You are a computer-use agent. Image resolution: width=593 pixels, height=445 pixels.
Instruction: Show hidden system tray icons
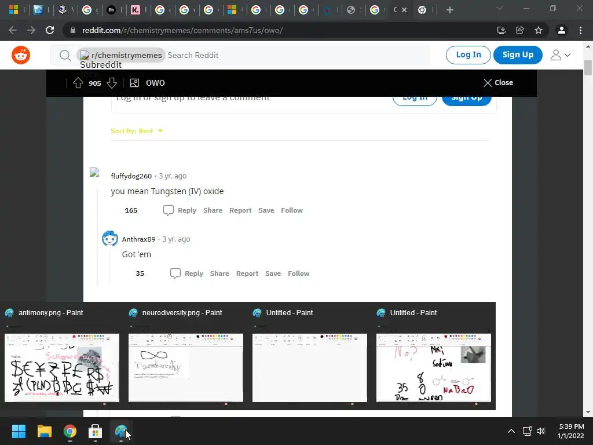(511, 431)
